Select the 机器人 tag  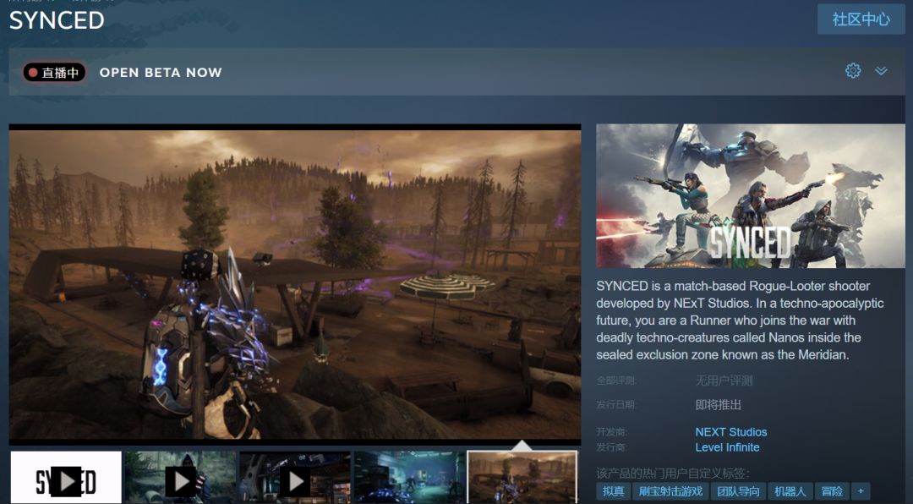tap(790, 491)
